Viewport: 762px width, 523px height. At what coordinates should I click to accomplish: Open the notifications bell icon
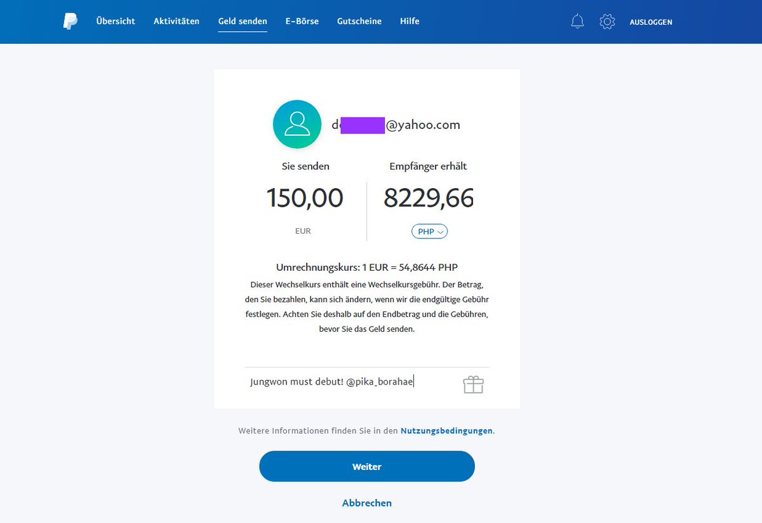[577, 22]
